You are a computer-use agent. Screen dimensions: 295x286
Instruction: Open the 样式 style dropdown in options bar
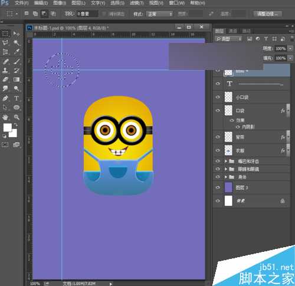pos(159,14)
